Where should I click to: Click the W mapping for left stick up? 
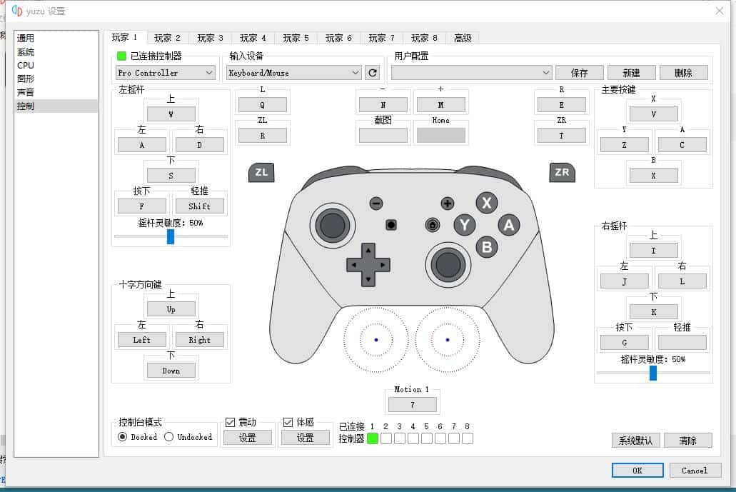pyautogui.click(x=171, y=114)
